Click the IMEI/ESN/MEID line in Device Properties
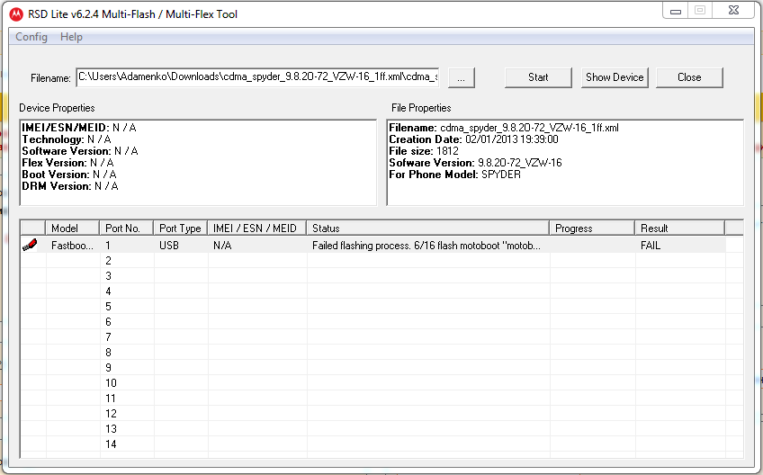This screenshot has width=763, height=475. click(x=79, y=128)
